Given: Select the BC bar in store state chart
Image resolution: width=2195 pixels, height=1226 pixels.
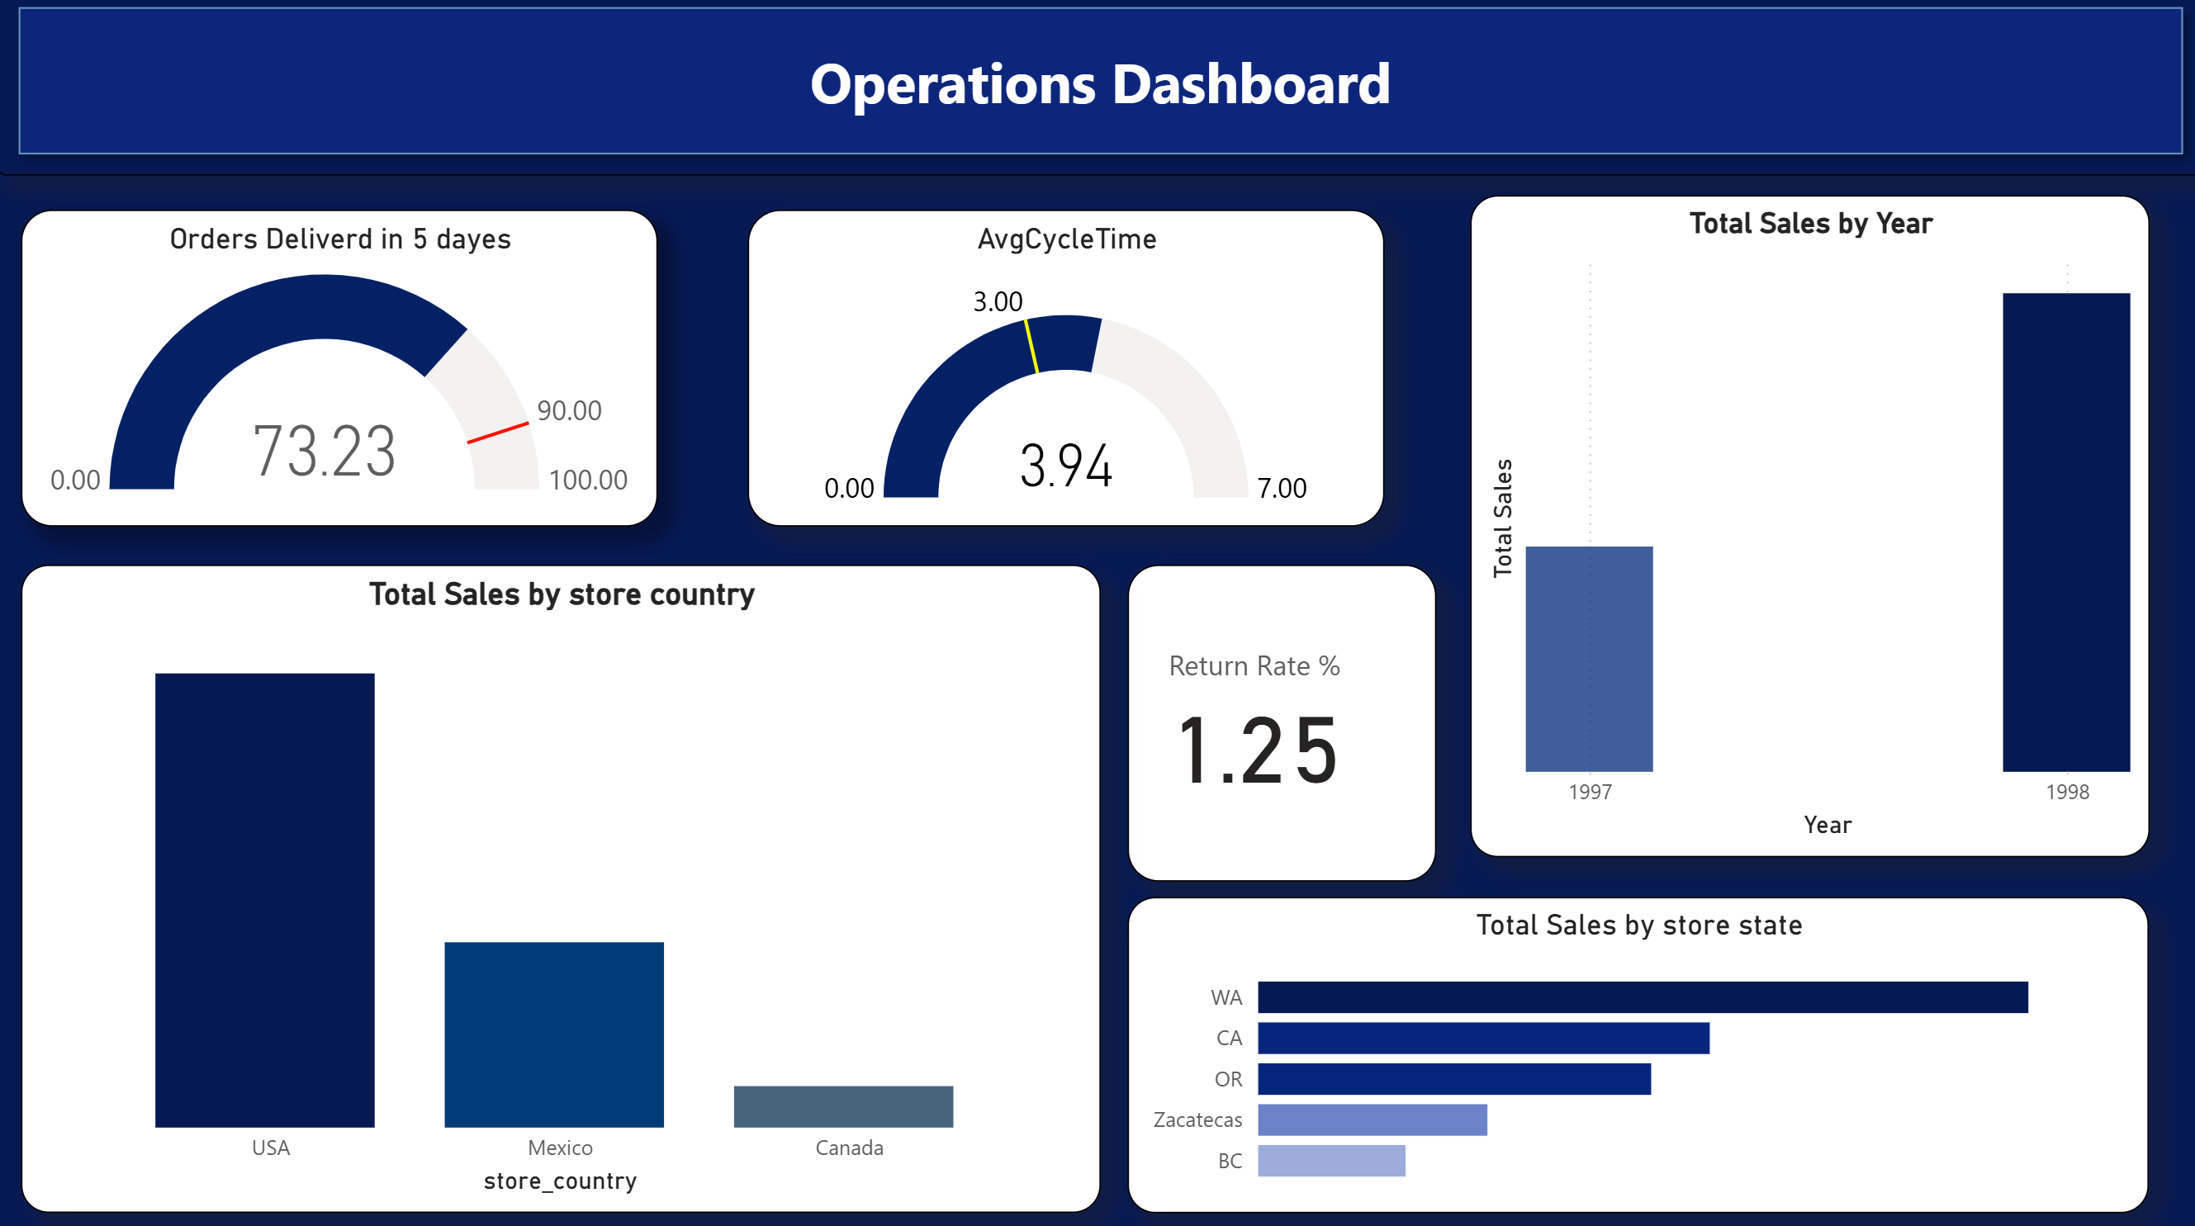Looking at the screenshot, I should pyautogui.click(x=1332, y=1161).
